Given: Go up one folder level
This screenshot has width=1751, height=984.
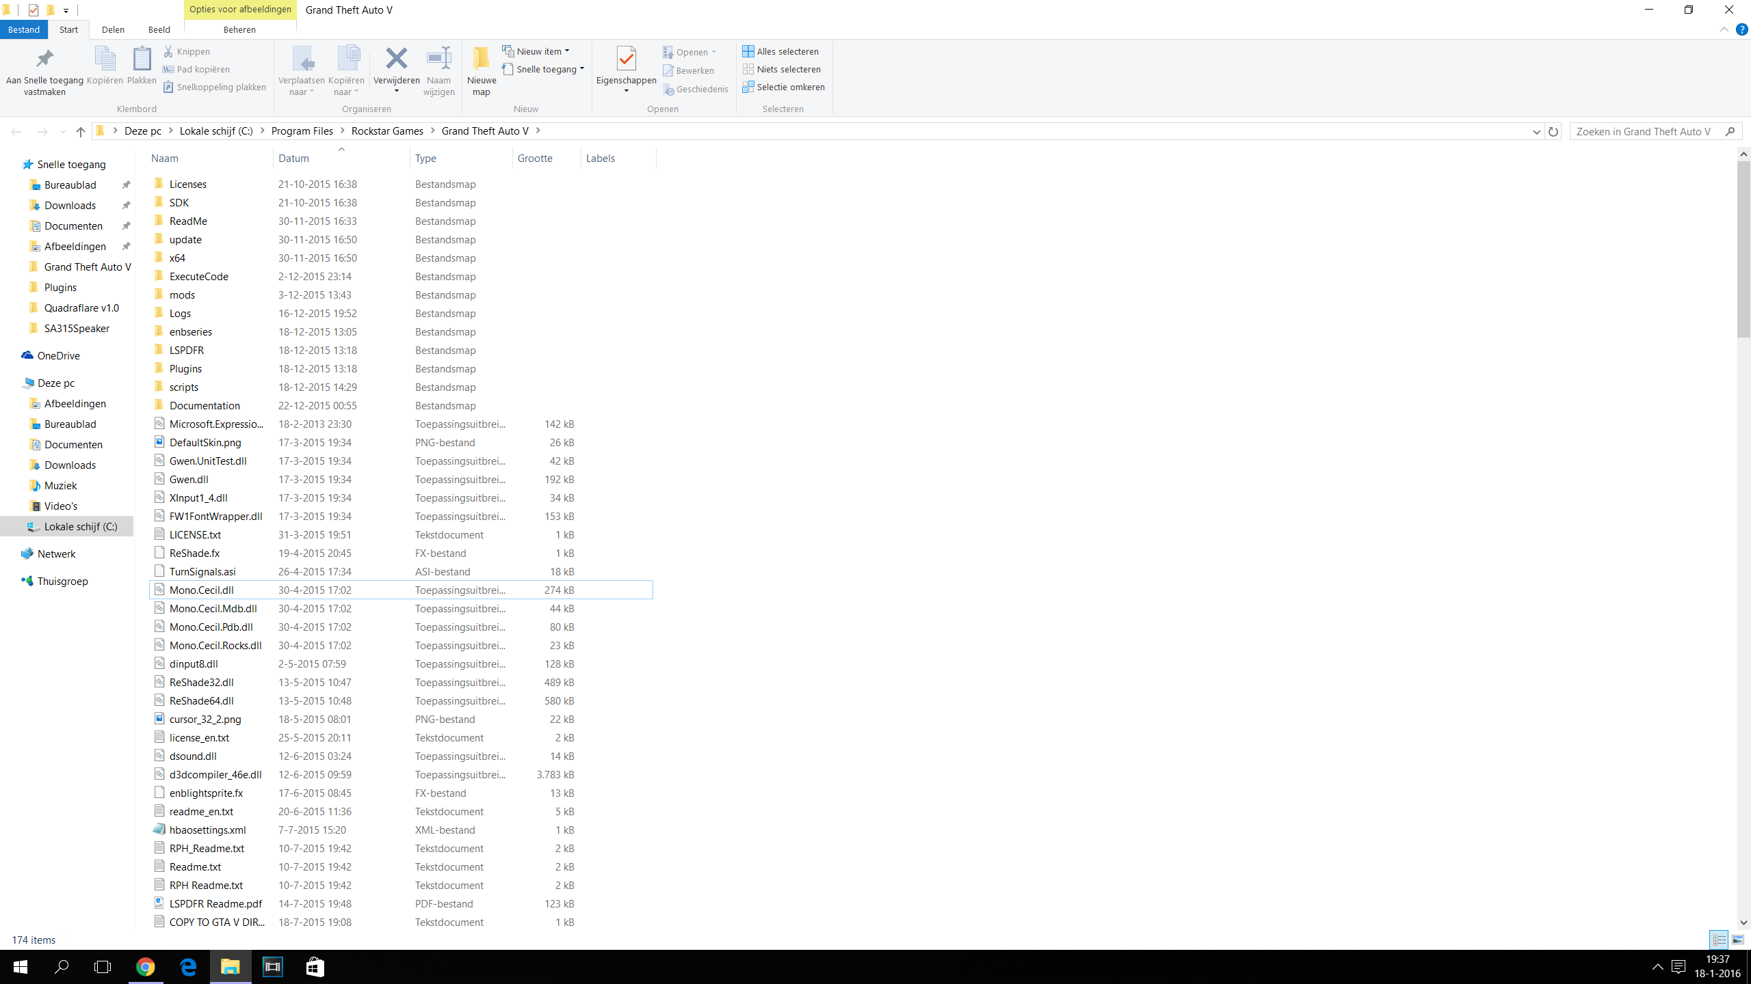Looking at the screenshot, I should coord(81,131).
